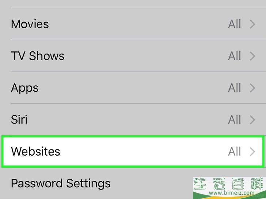Screen dimensions: 266x199
Task: Click the blank middle of the Websites row
Action: [x=142, y=152]
